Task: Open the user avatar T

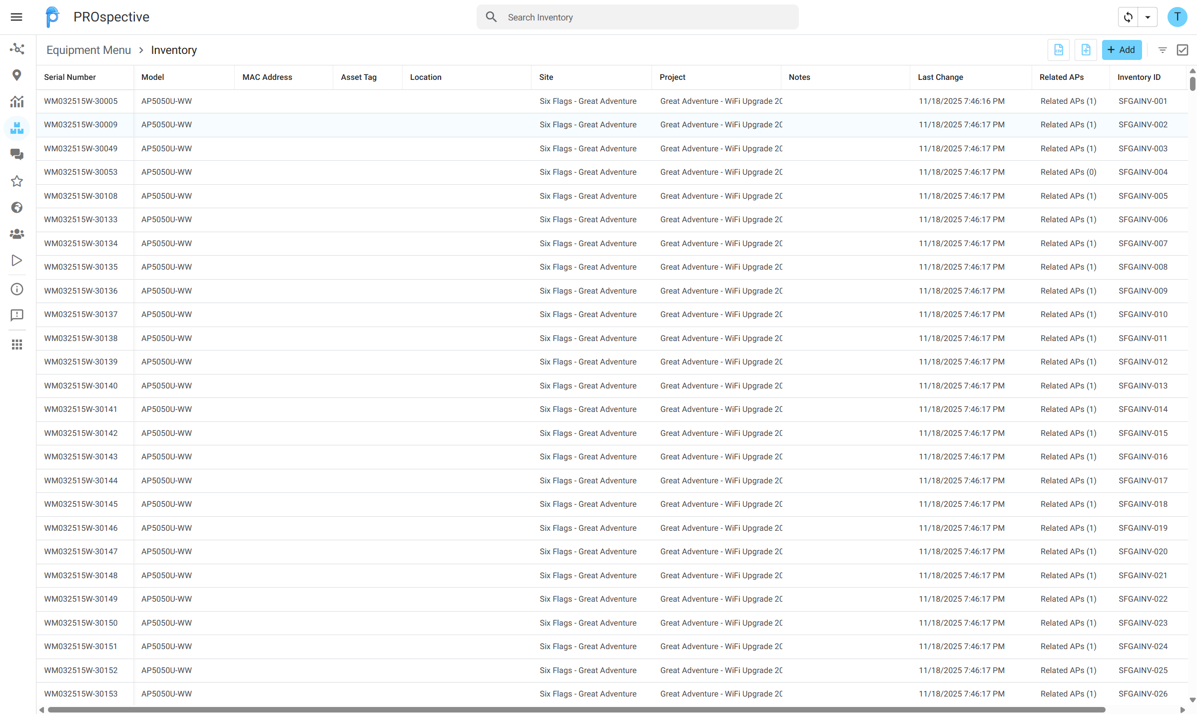Action: pyautogui.click(x=1177, y=17)
